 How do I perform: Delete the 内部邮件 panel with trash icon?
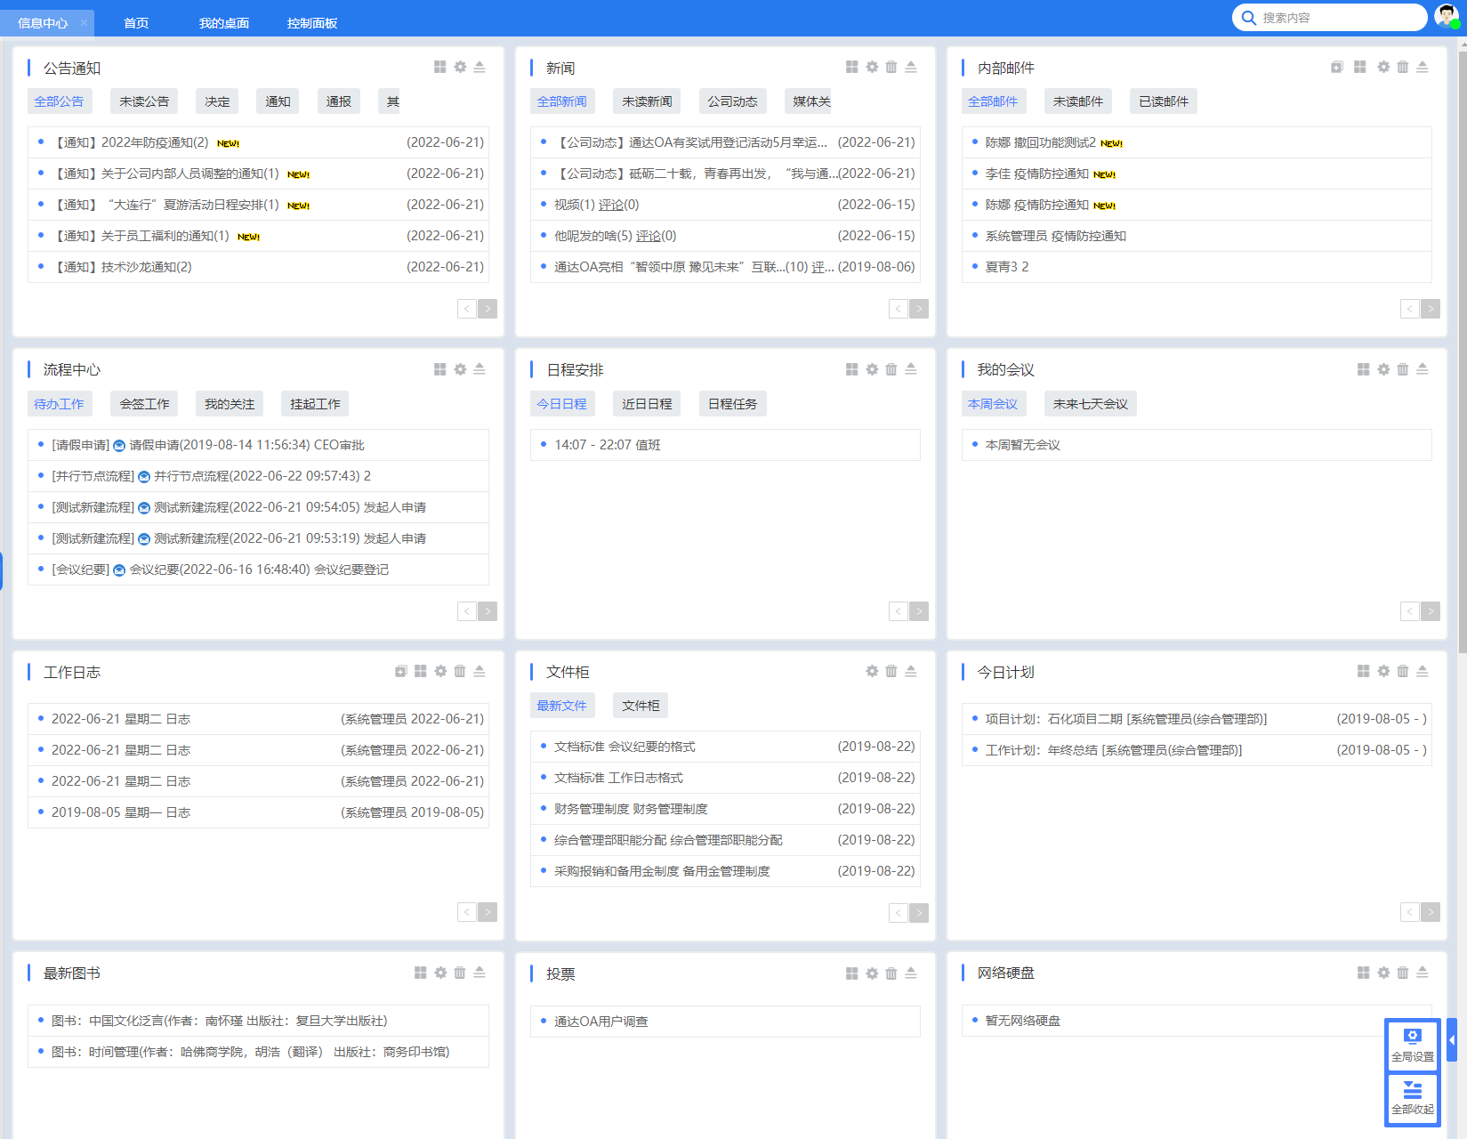[1403, 67]
